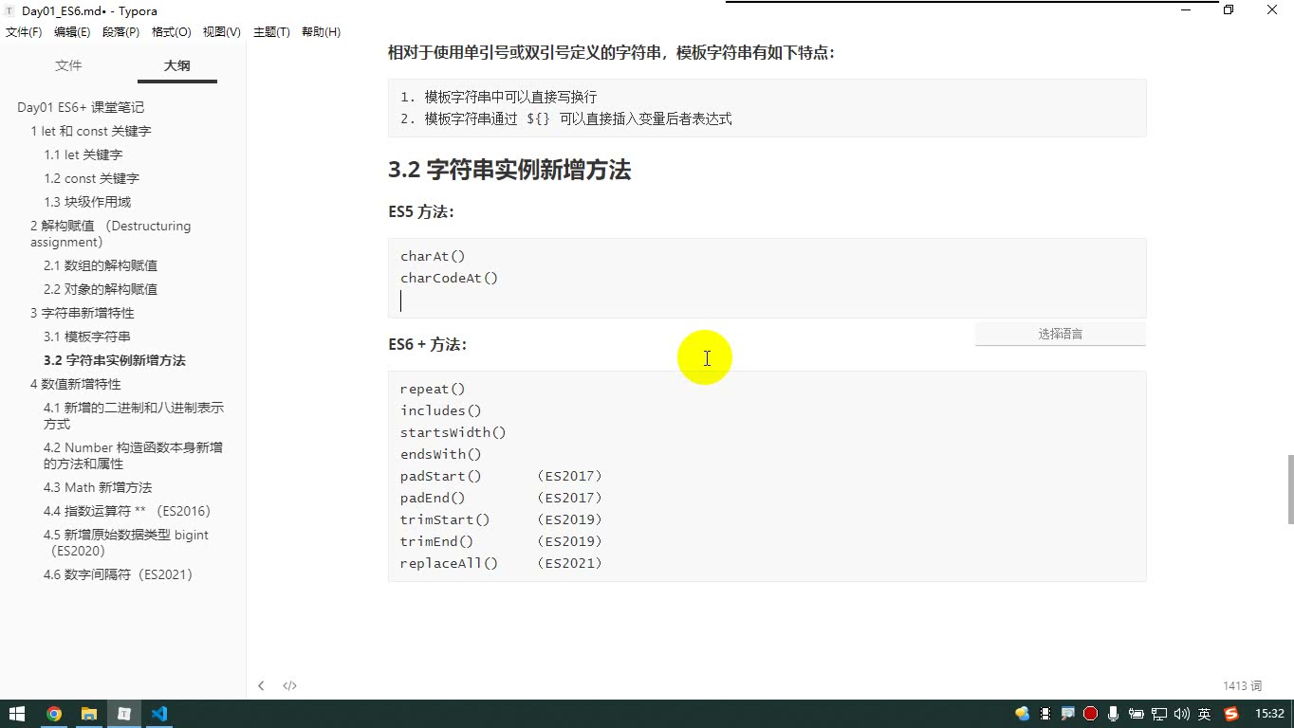Open the 主题(T) menu
The image size is (1294, 728).
pos(271,32)
